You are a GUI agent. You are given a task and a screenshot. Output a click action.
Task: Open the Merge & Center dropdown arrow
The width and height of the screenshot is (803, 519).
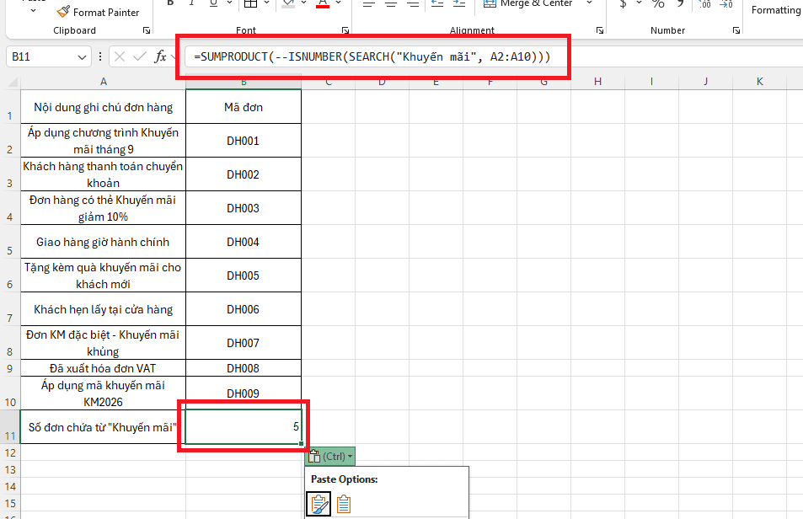coord(589,3)
